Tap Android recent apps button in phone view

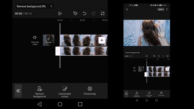(156, 100)
